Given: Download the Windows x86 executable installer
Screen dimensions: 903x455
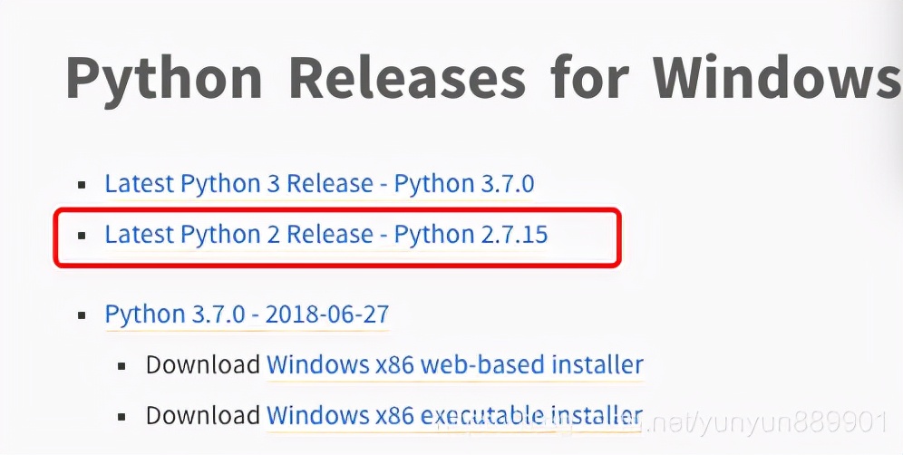Looking at the screenshot, I should point(454,415).
